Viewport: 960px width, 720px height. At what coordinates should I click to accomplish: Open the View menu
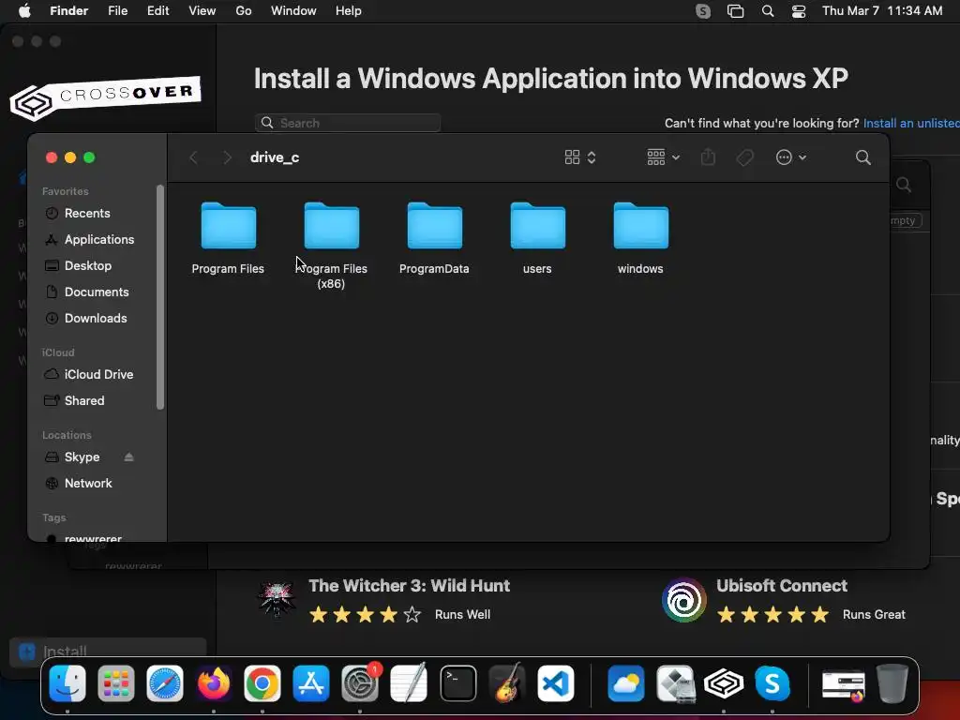point(202,11)
